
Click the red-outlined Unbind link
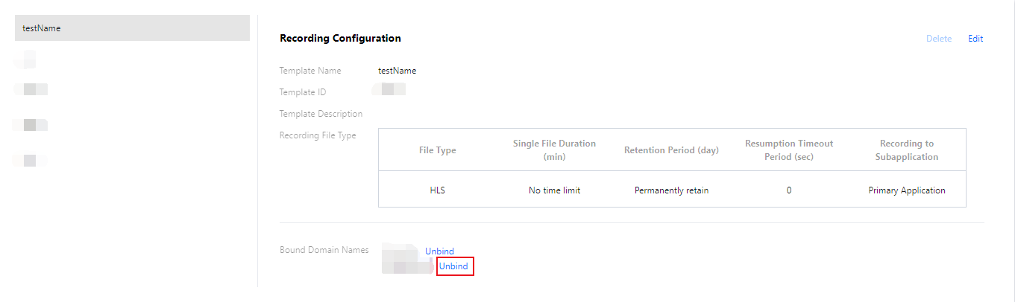[x=453, y=266]
